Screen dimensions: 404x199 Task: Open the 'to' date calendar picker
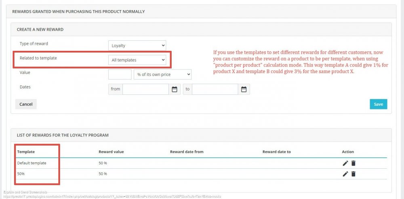(x=244, y=89)
